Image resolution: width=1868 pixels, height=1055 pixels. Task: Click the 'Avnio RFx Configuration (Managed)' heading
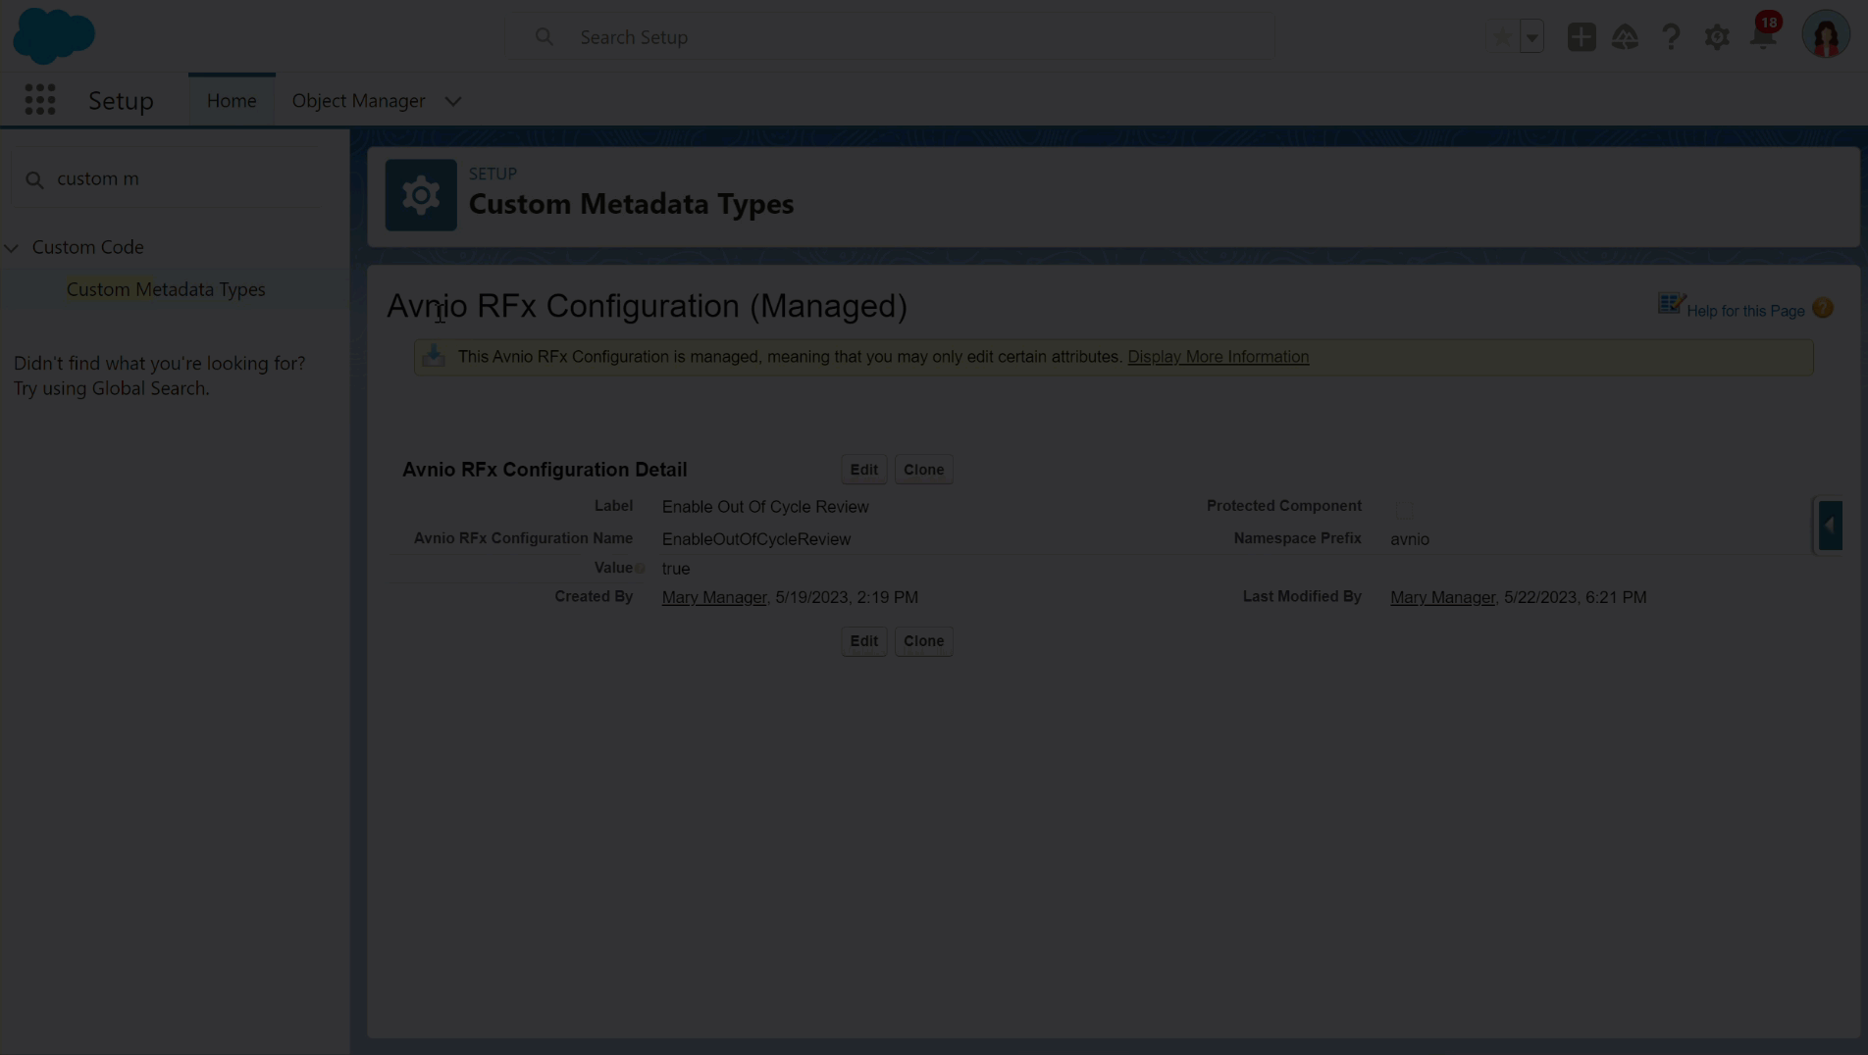tap(647, 306)
